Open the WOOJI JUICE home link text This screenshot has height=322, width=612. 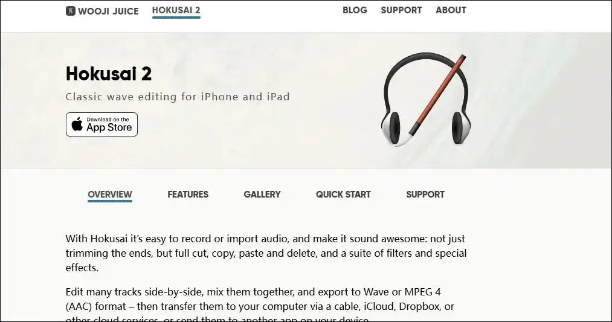tap(108, 11)
